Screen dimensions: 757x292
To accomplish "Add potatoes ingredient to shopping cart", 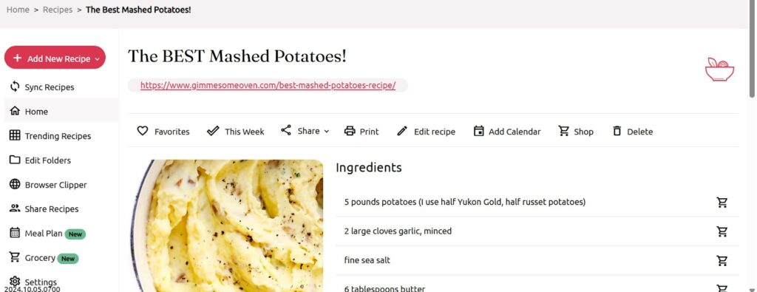I will point(722,203).
